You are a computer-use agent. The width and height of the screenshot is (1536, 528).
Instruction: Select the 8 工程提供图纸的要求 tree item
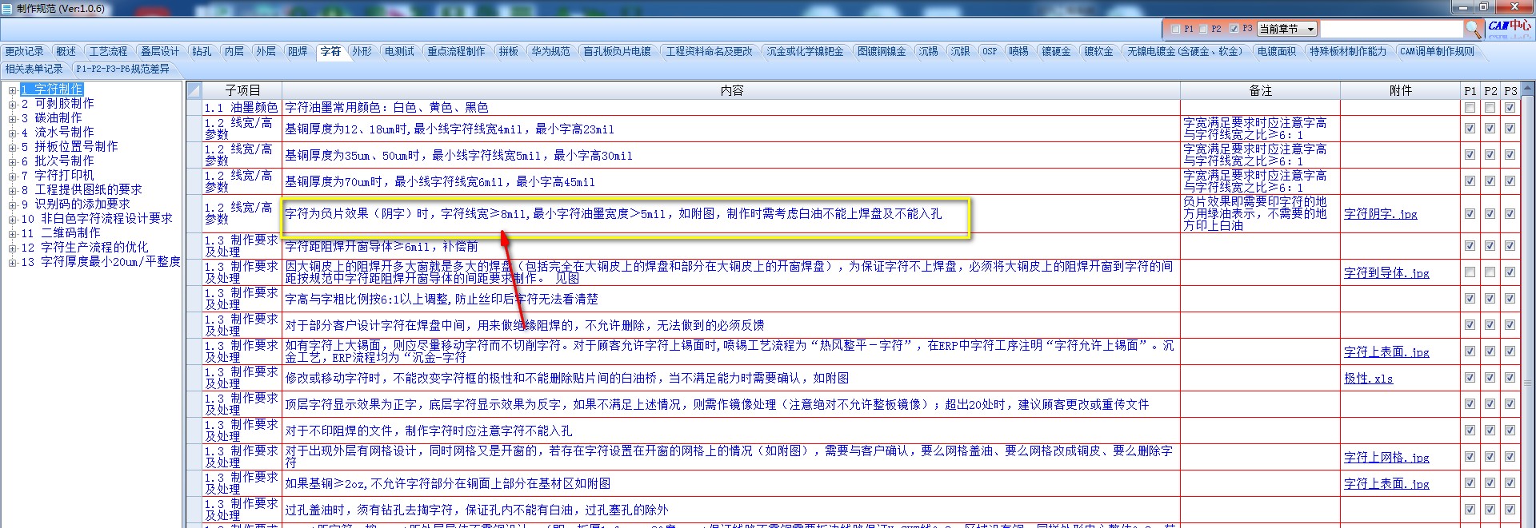pyautogui.click(x=82, y=190)
